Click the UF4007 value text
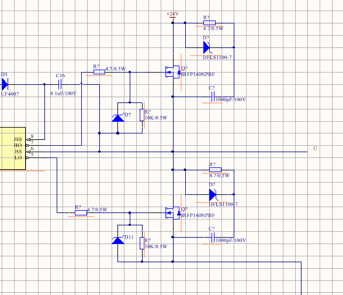The image size is (343, 295). click(x=10, y=94)
